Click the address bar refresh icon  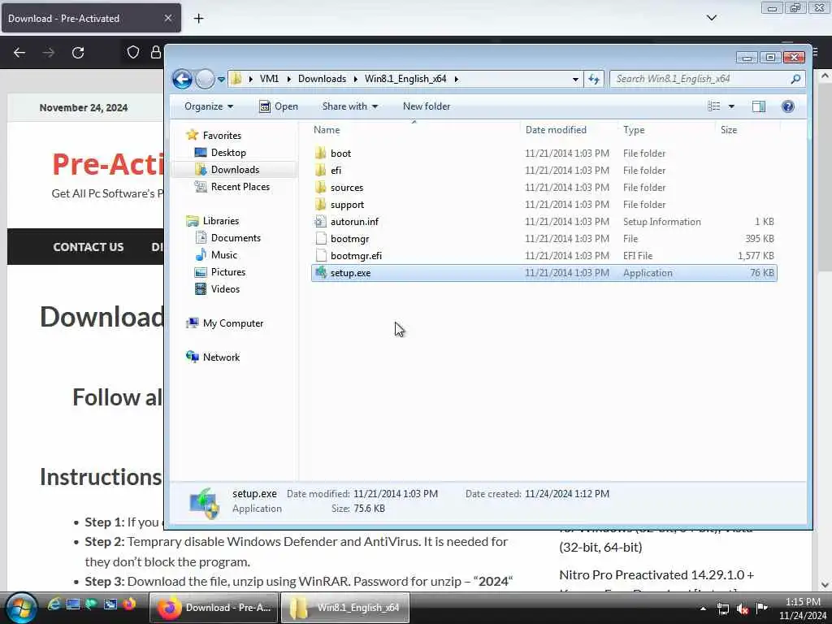[x=594, y=79]
